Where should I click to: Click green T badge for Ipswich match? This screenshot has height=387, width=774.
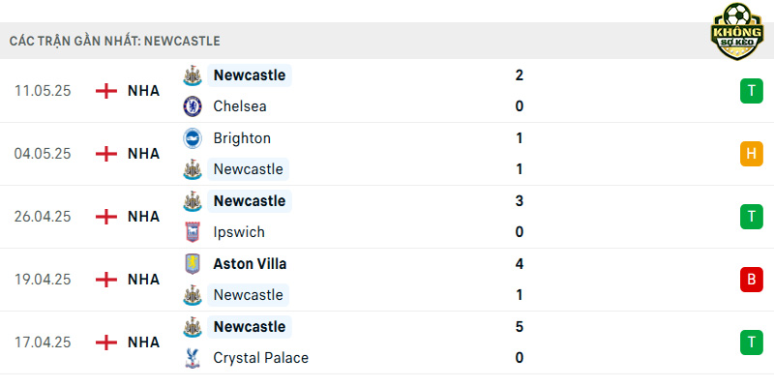coord(752,217)
